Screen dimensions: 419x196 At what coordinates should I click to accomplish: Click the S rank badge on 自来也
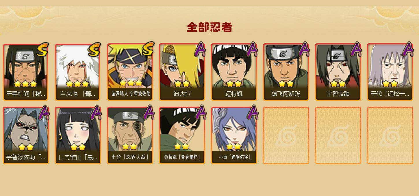(x=95, y=50)
